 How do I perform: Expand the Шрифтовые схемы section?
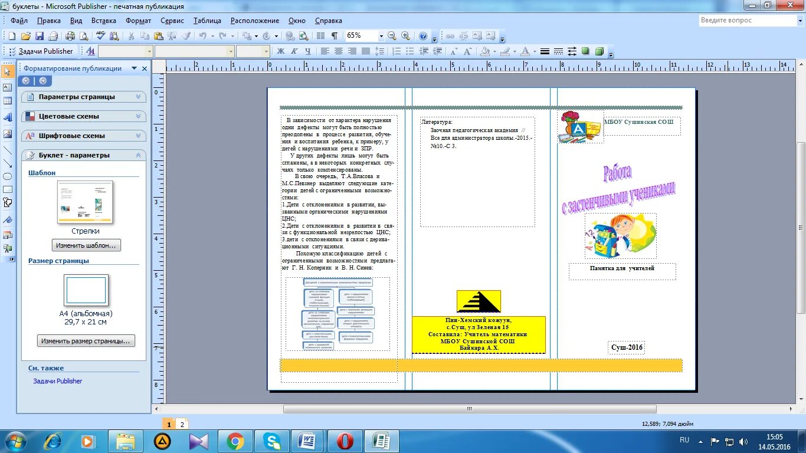click(x=84, y=136)
